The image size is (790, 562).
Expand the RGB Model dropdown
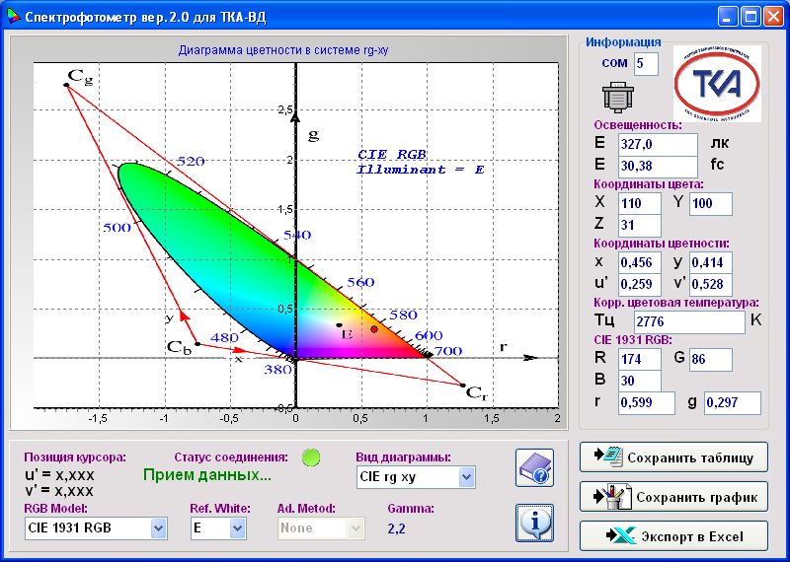(x=158, y=528)
